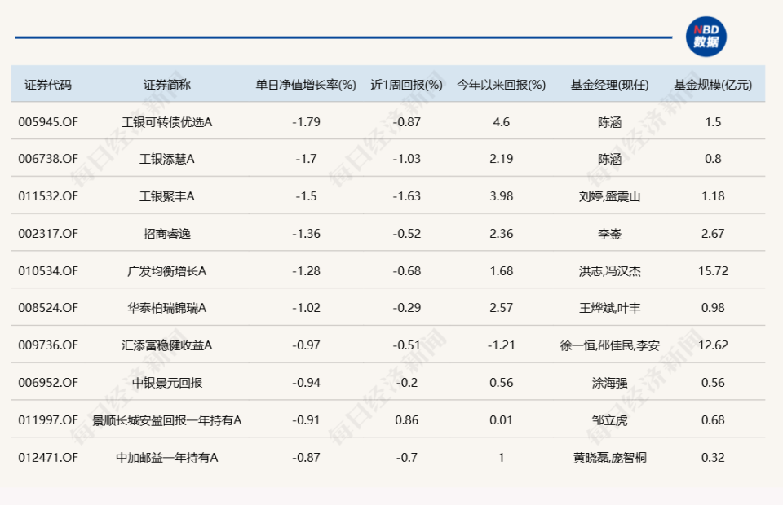Viewport: 783px width, 505px height.
Task: Click manager 邹立虎
Action: 609,419
